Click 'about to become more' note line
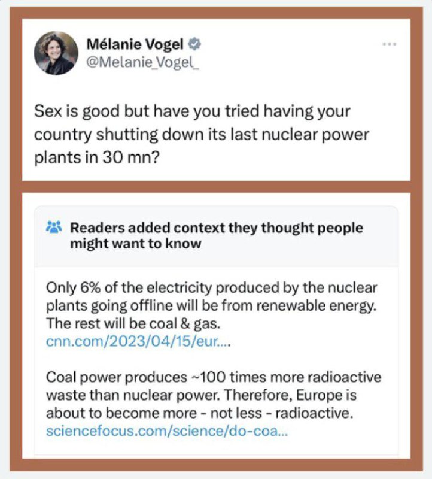 [x=200, y=413]
